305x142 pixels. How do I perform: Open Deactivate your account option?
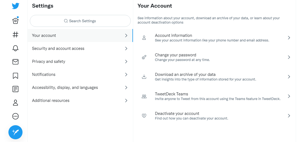coord(214,116)
